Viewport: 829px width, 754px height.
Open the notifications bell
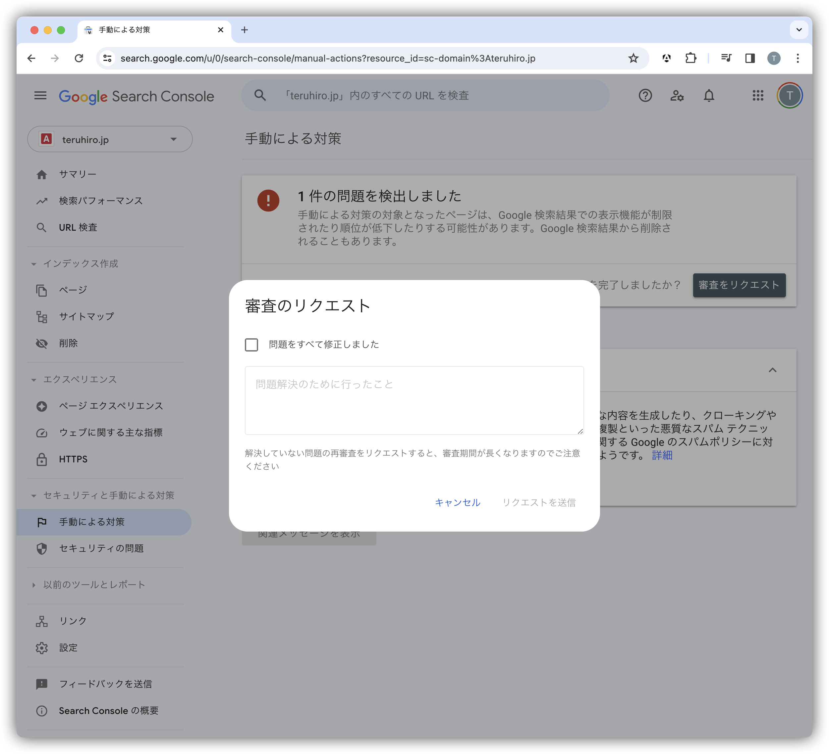point(709,96)
